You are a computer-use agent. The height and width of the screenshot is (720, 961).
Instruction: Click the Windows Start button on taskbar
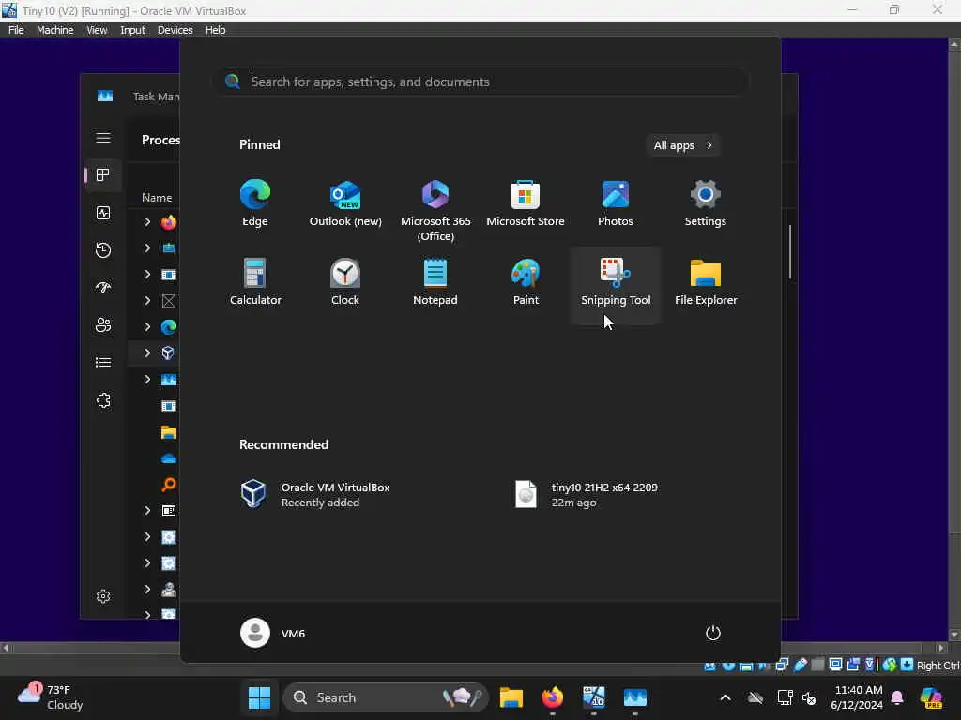[x=259, y=697]
